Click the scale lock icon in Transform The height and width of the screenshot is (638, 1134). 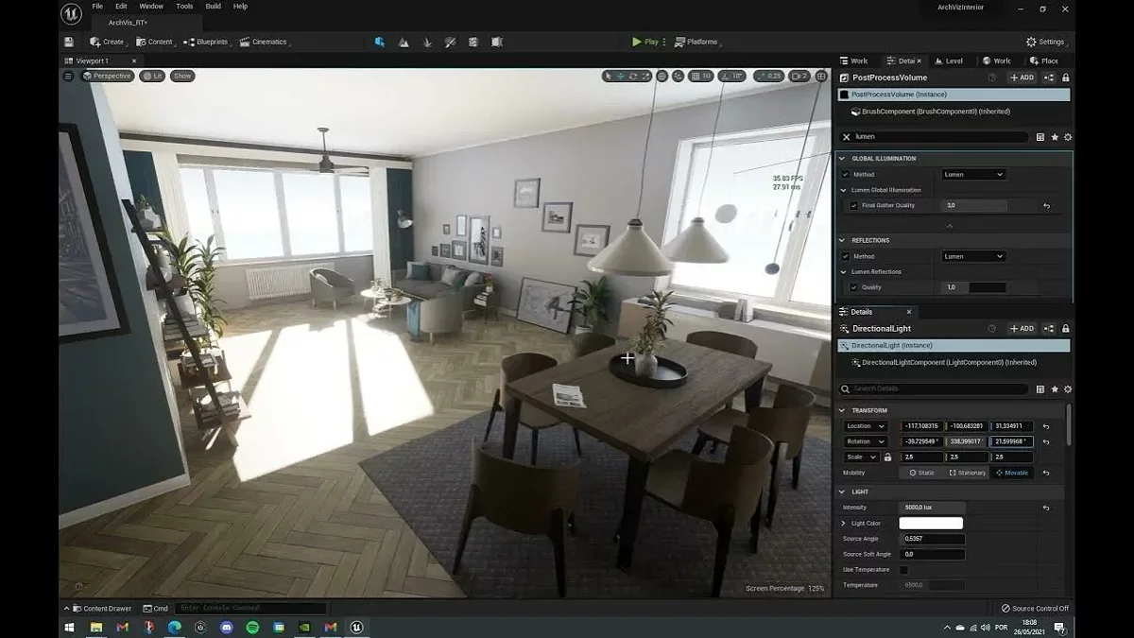(887, 457)
